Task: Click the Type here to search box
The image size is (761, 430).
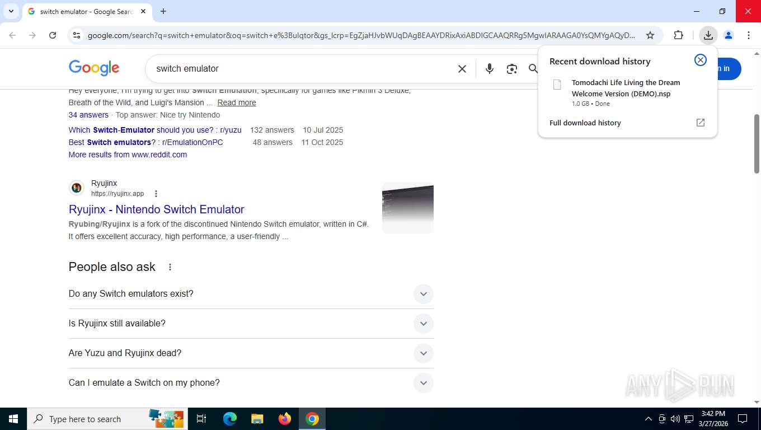Action: tap(107, 419)
